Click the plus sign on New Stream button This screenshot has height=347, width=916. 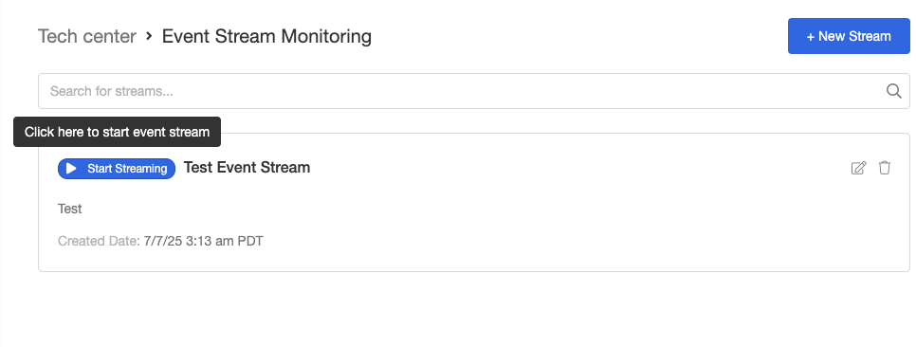point(810,36)
